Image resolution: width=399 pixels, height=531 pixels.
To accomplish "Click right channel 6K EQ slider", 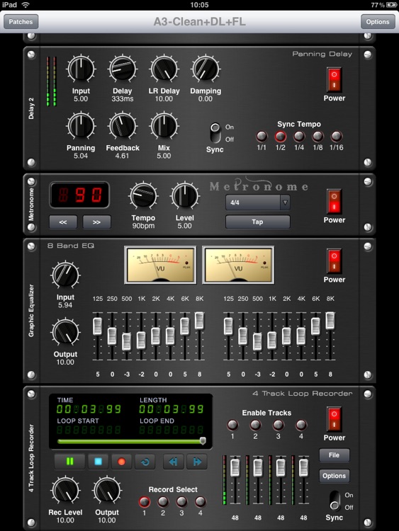I will click(x=315, y=326).
